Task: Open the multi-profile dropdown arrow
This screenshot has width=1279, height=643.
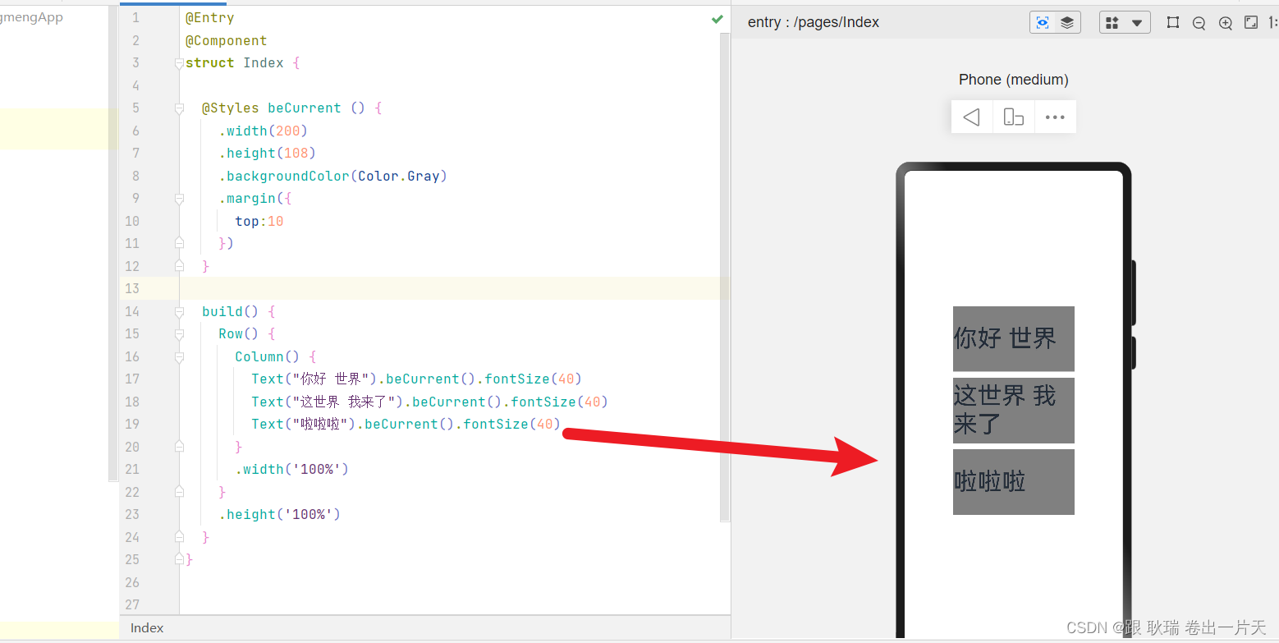Action: [1137, 23]
